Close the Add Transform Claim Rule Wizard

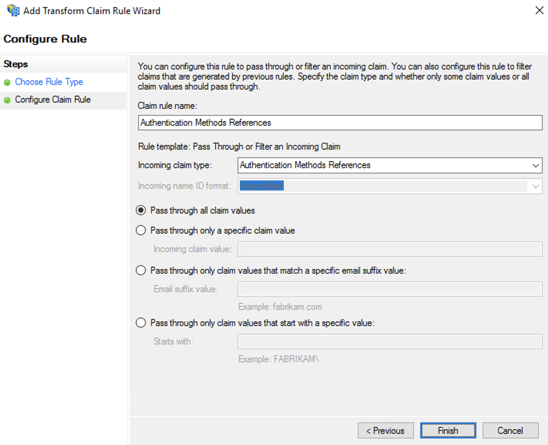(539, 10)
